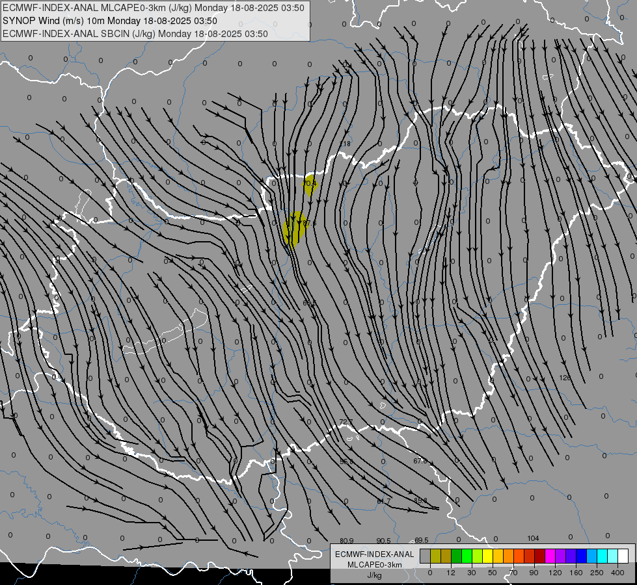Click the small olive CAPE patch at 70.4
The width and height of the screenshot is (637, 585).
click(x=310, y=185)
